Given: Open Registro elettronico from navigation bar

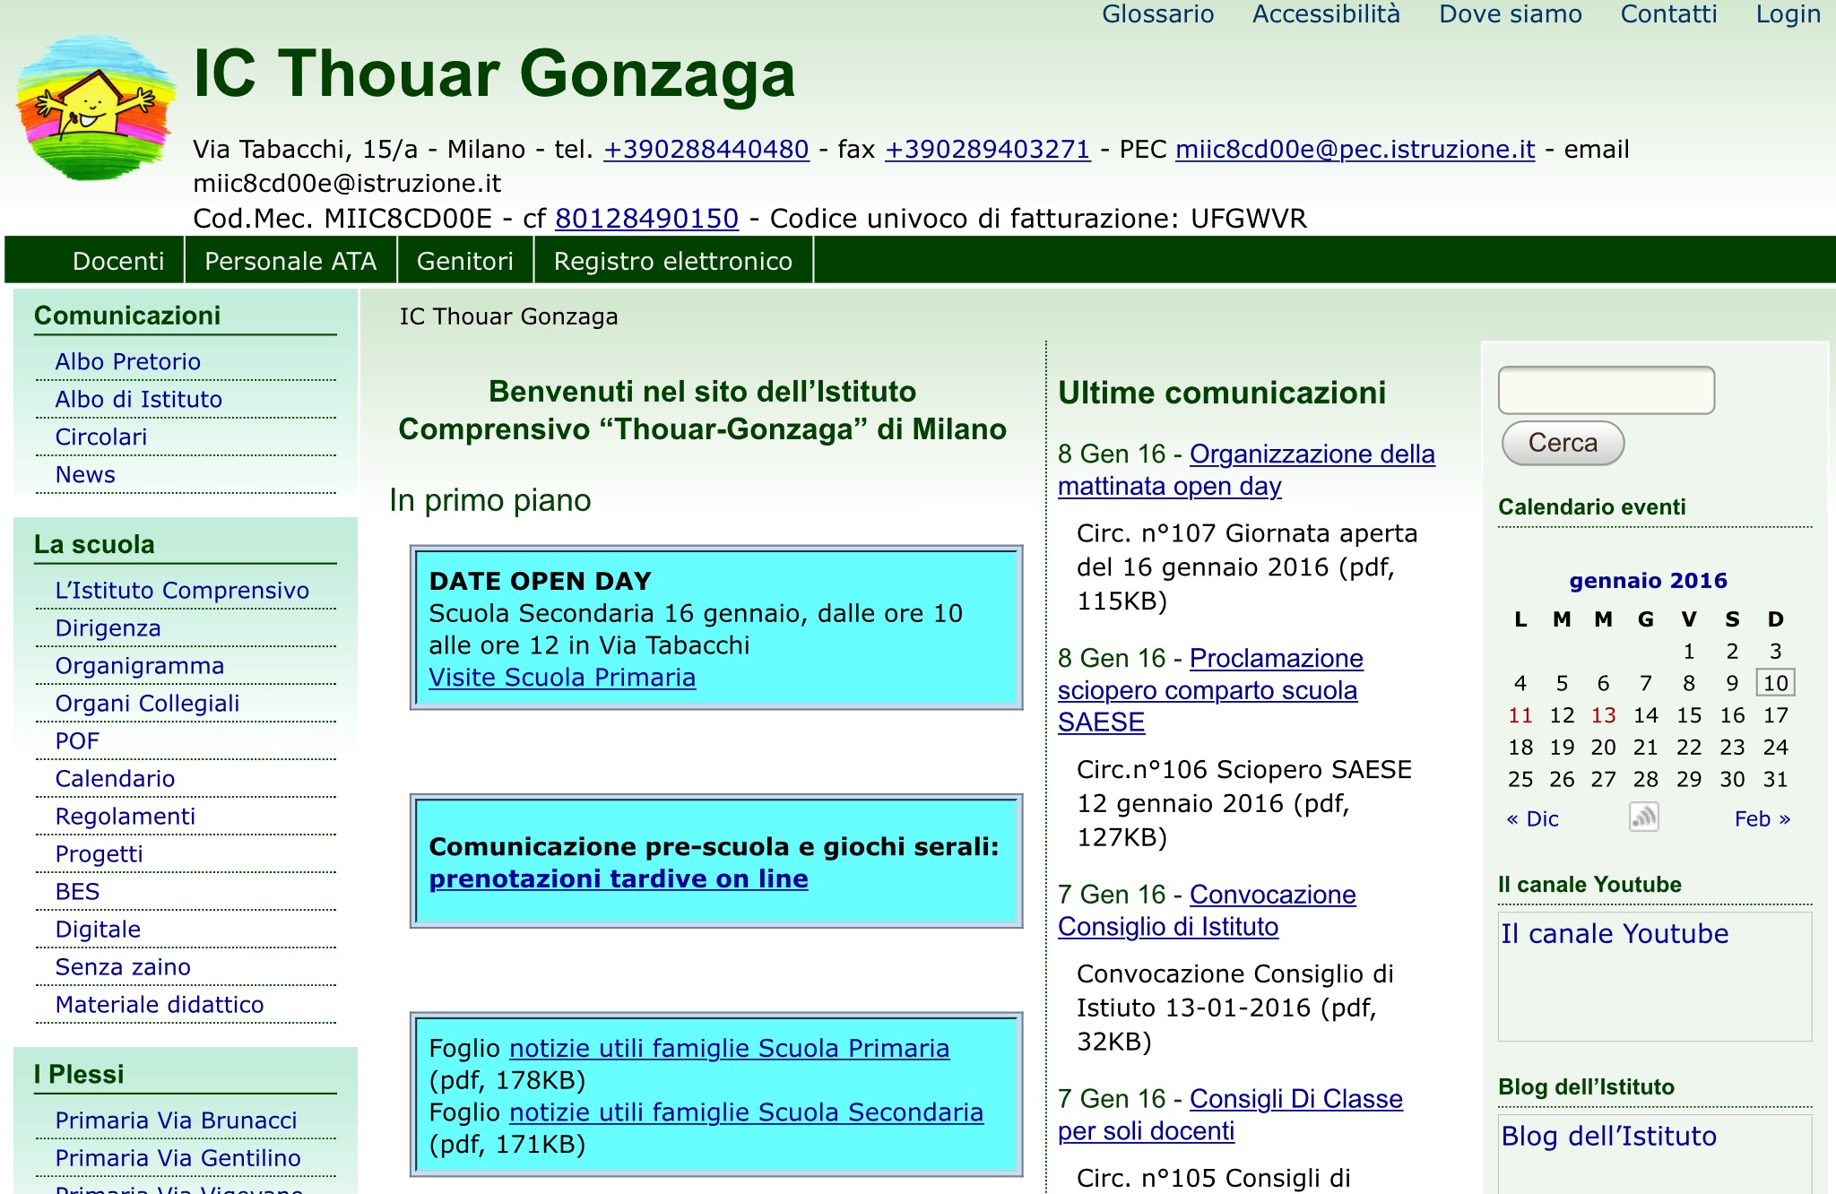Looking at the screenshot, I should 672,261.
